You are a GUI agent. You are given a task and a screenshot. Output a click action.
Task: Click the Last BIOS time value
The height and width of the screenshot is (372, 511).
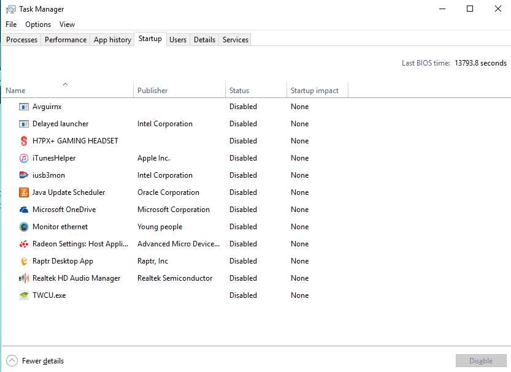(x=481, y=63)
